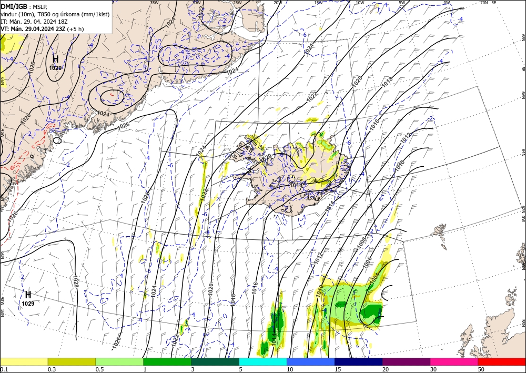
Task: Click the '25W' longitude label
Action: click(x=237, y=3)
